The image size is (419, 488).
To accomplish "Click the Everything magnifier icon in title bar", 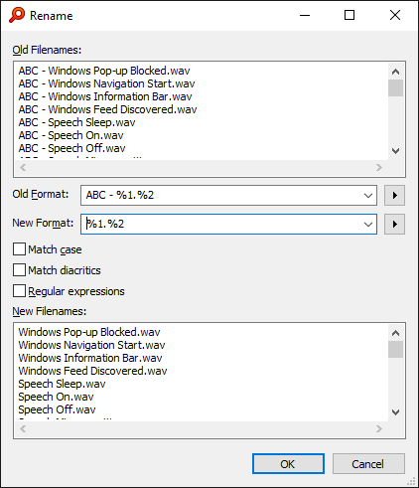I will pos(17,15).
